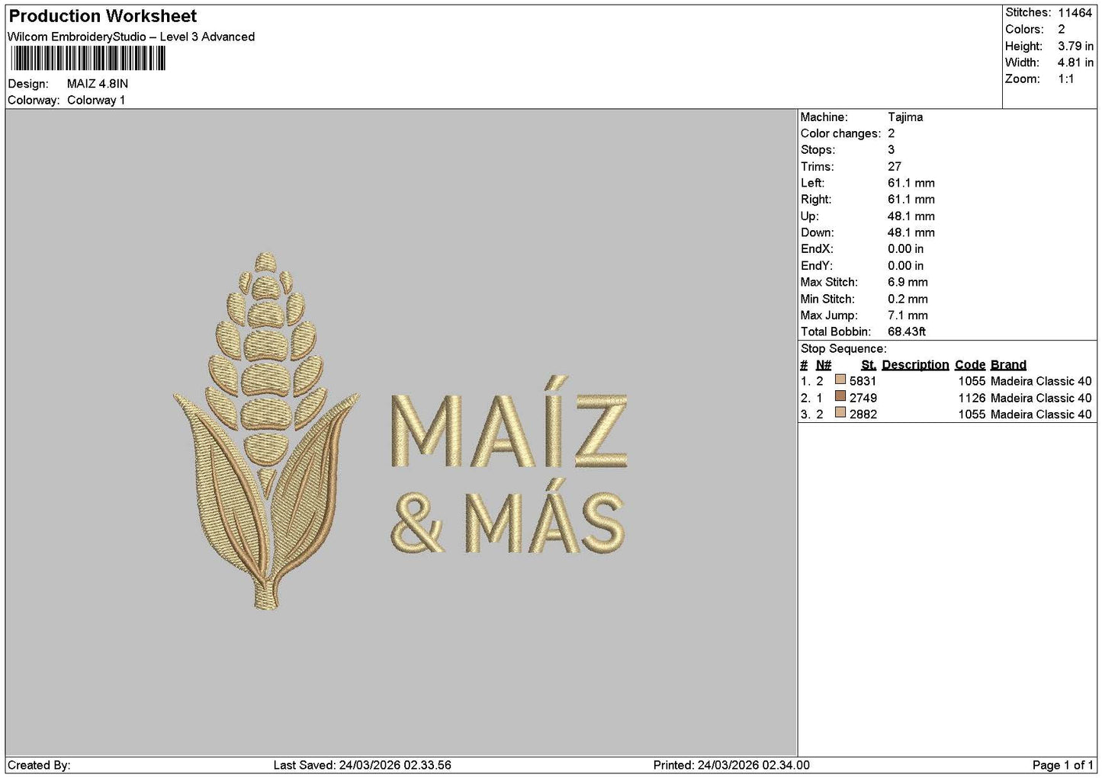Viewport: 1102px width, 778px height.
Task: Click the 'Description' column header
Action: (915, 365)
